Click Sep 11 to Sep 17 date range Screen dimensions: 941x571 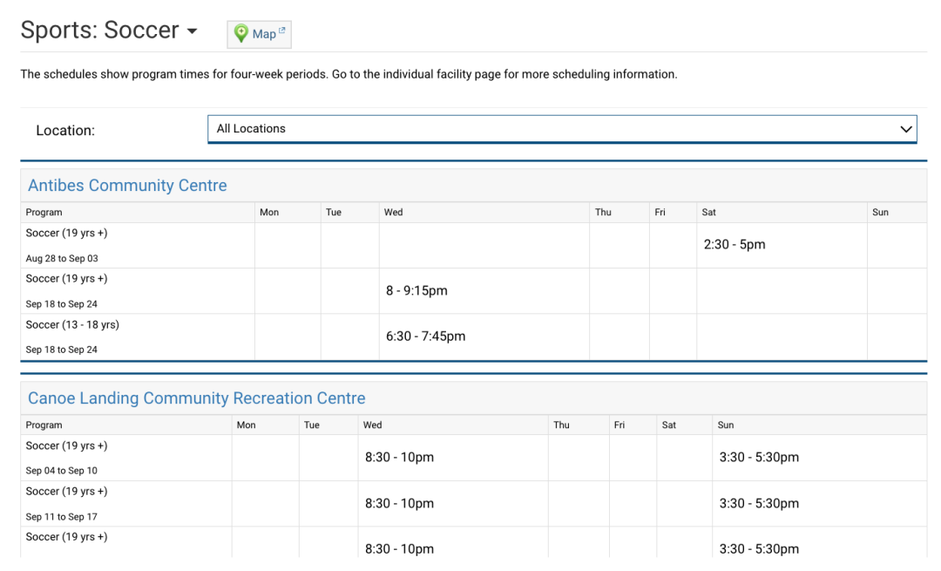(x=61, y=517)
